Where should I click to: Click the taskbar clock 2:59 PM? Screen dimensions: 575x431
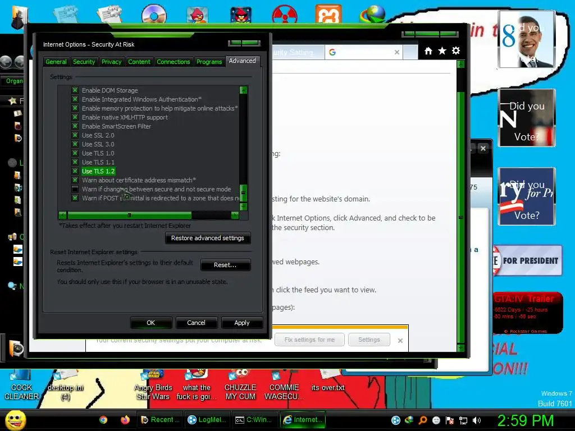pyautogui.click(x=526, y=420)
